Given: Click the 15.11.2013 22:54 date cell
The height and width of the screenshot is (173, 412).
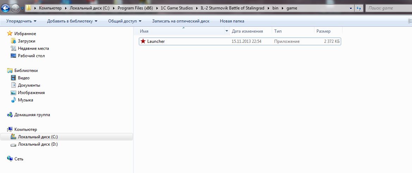Looking at the screenshot, I should click(x=246, y=41).
